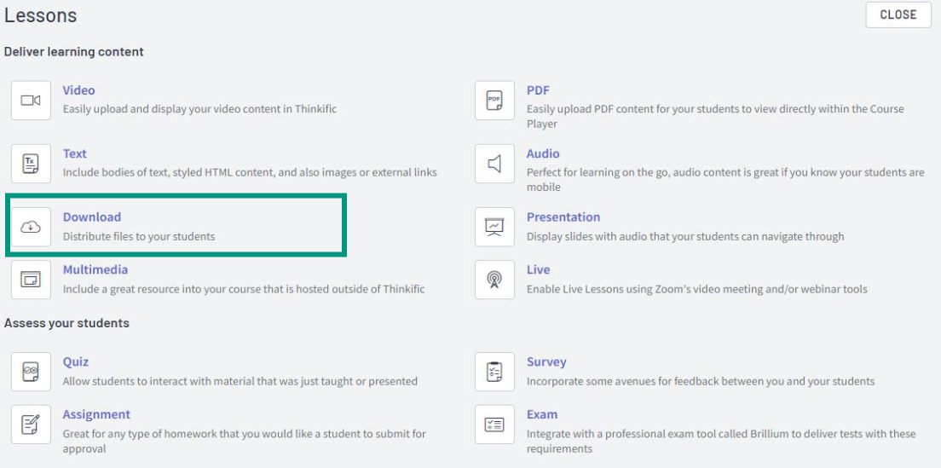The image size is (941, 468).
Task: Click the Presentation easel icon
Action: [494, 227]
